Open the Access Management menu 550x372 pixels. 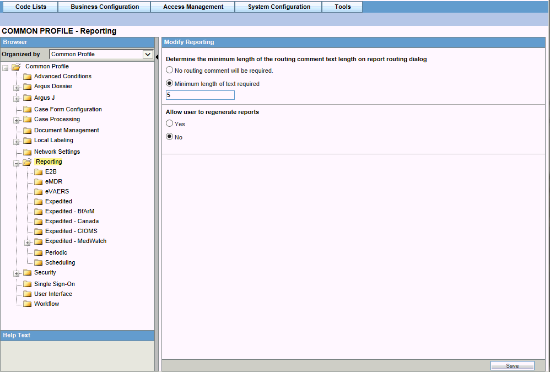(x=193, y=7)
